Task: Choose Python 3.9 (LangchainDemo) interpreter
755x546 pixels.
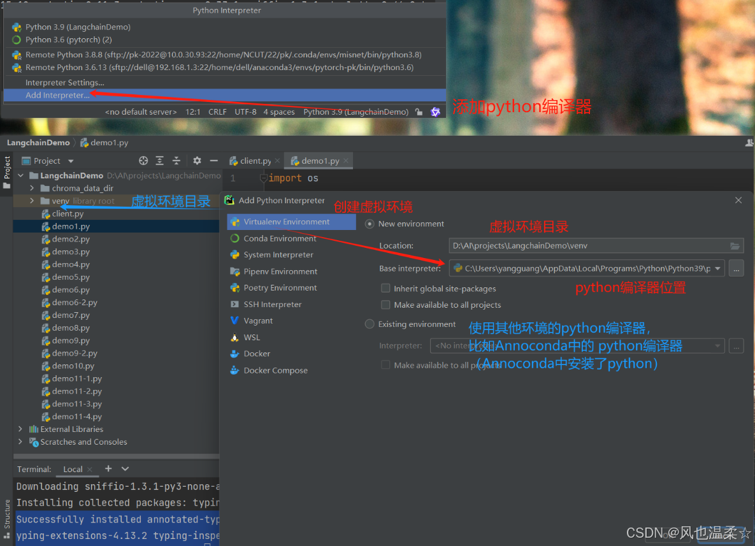Action: pos(224,27)
